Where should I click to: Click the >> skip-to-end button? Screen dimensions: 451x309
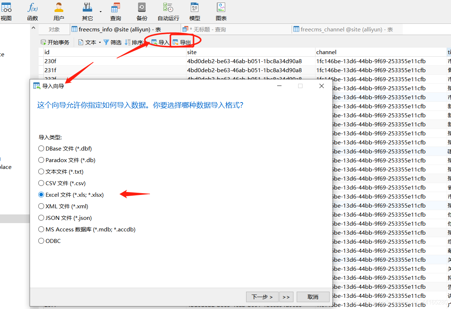pos(286,297)
